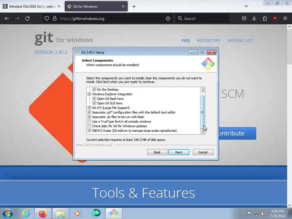Click the VERSION 2.45.2 link
This screenshot has width=292, height=219.
51,52
